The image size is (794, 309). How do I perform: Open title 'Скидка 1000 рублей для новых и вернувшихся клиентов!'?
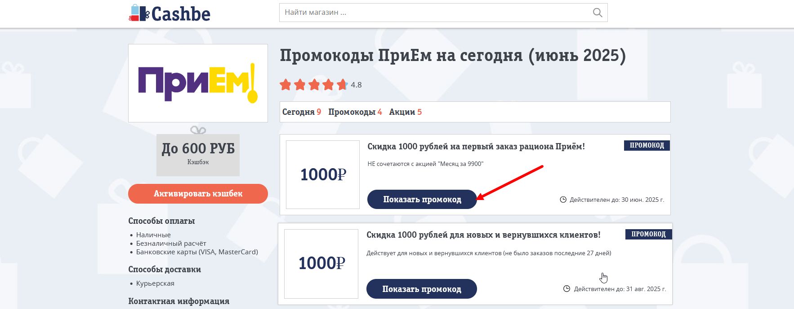point(483,235)
